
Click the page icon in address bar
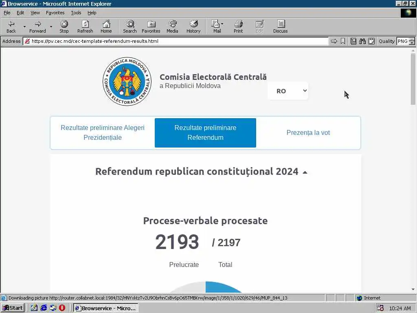click(x=27, y=41)
